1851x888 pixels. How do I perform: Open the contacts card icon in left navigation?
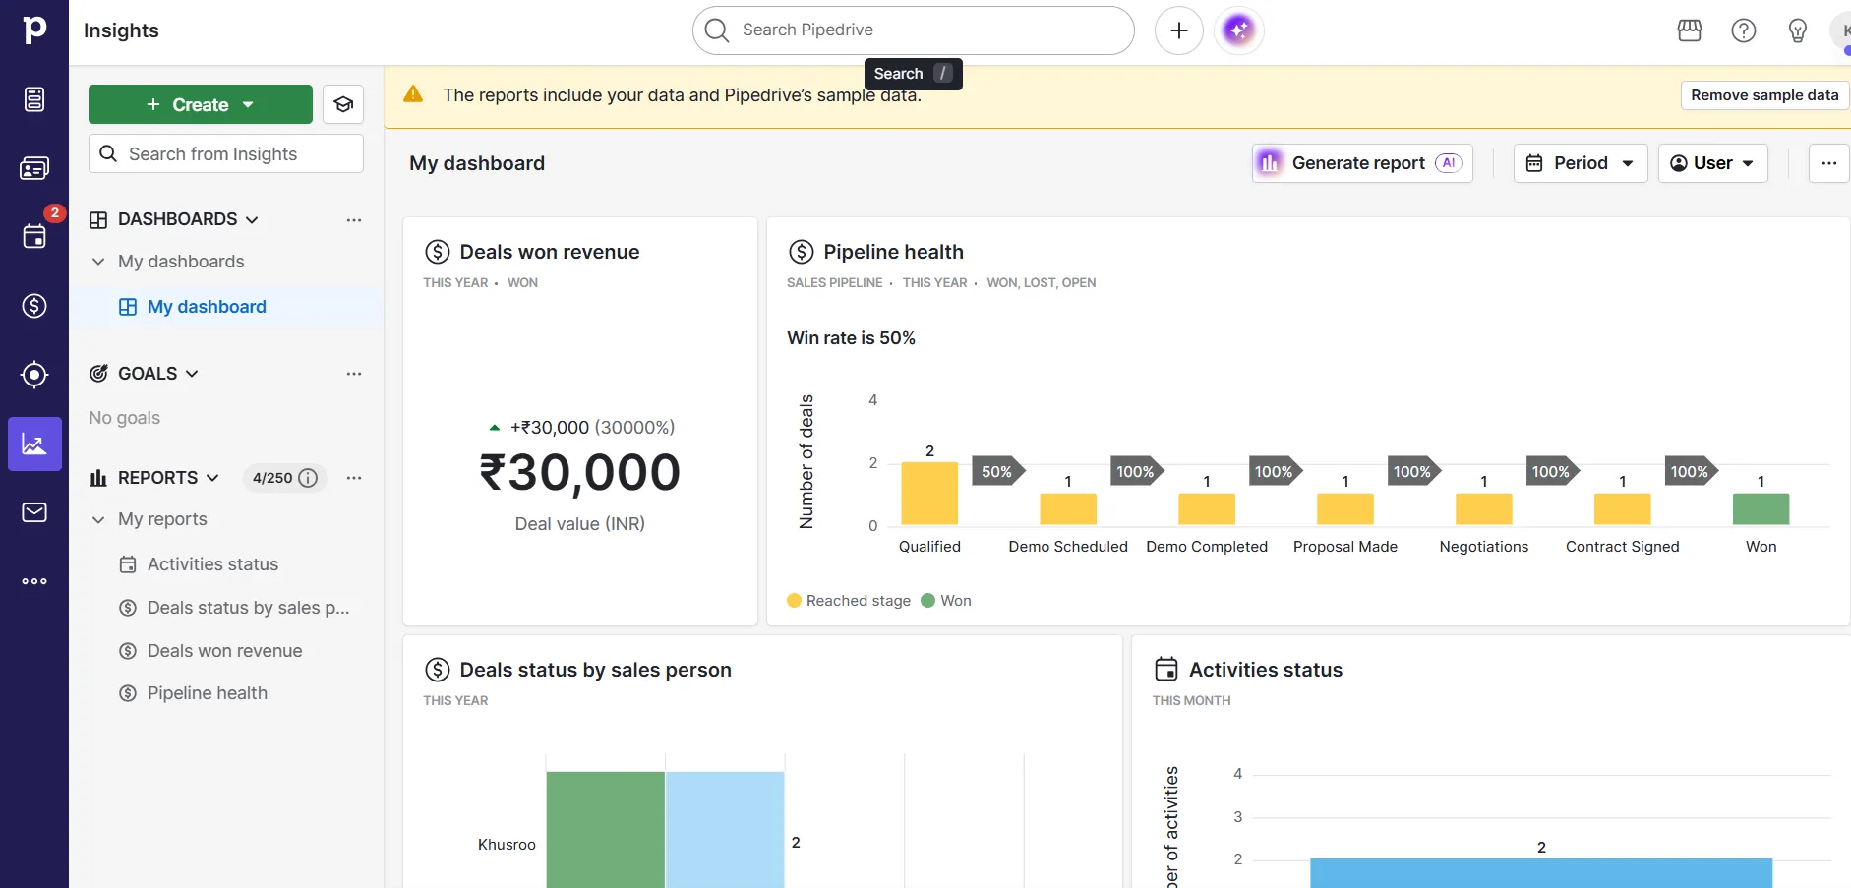[x=34, y=168]
